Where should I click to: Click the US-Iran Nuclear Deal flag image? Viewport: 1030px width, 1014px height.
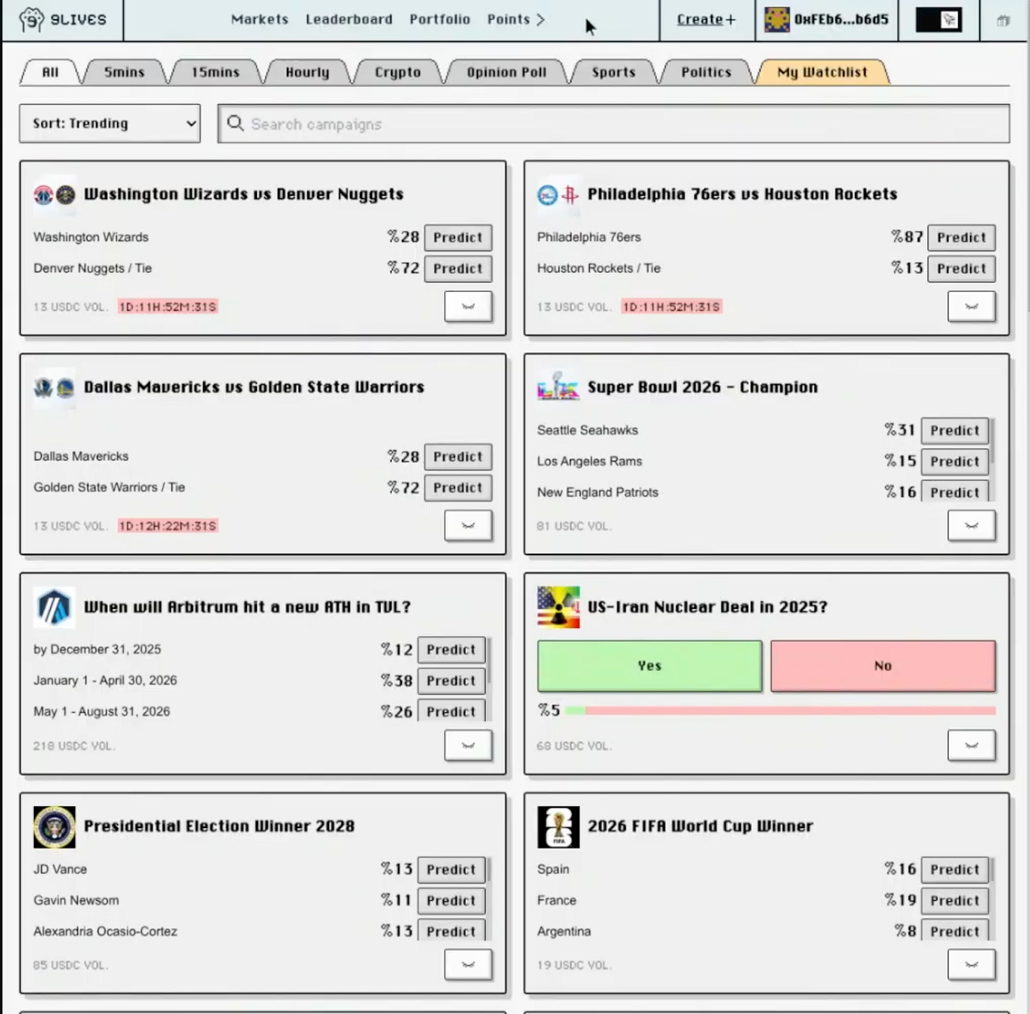click(558, 607)
